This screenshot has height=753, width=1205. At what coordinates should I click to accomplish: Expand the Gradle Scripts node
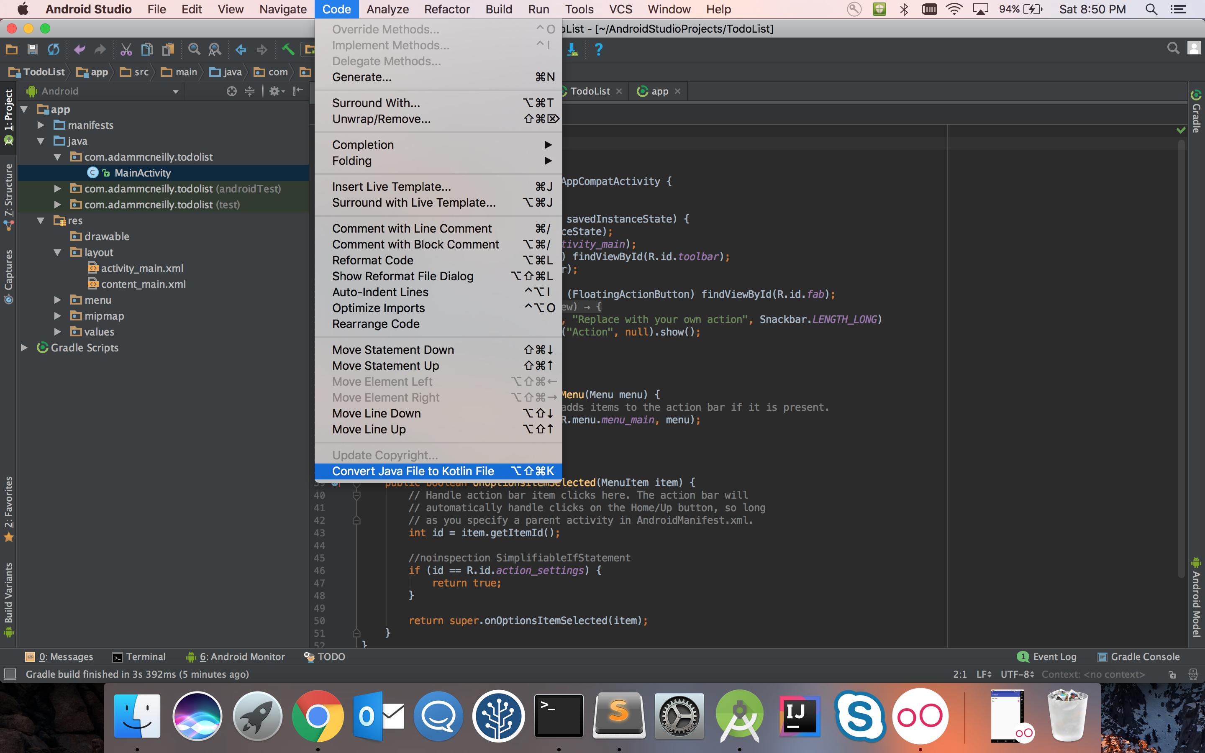point(24,348)
